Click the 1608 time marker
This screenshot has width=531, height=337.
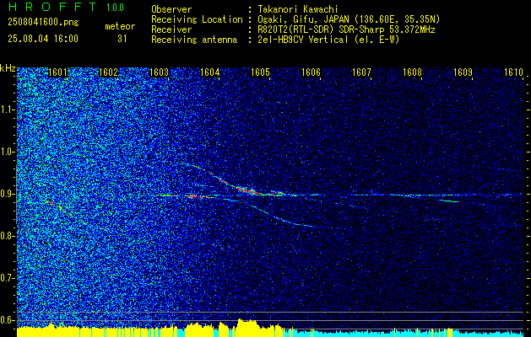412,72
